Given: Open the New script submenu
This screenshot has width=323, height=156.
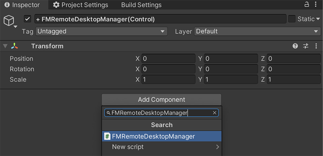Looking at the screenshot, I should click(161, 147).
